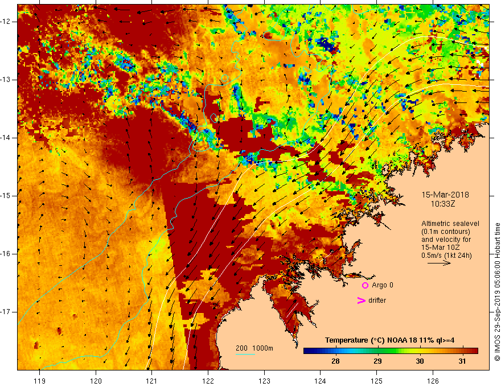
Task: Click the longitude axis label 120
Action: [x=96, y=381]
